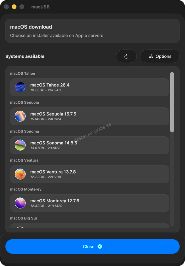Click the systems list vertical scrollbar
Screen dimensions: 185x266
(x=172, y=102)
